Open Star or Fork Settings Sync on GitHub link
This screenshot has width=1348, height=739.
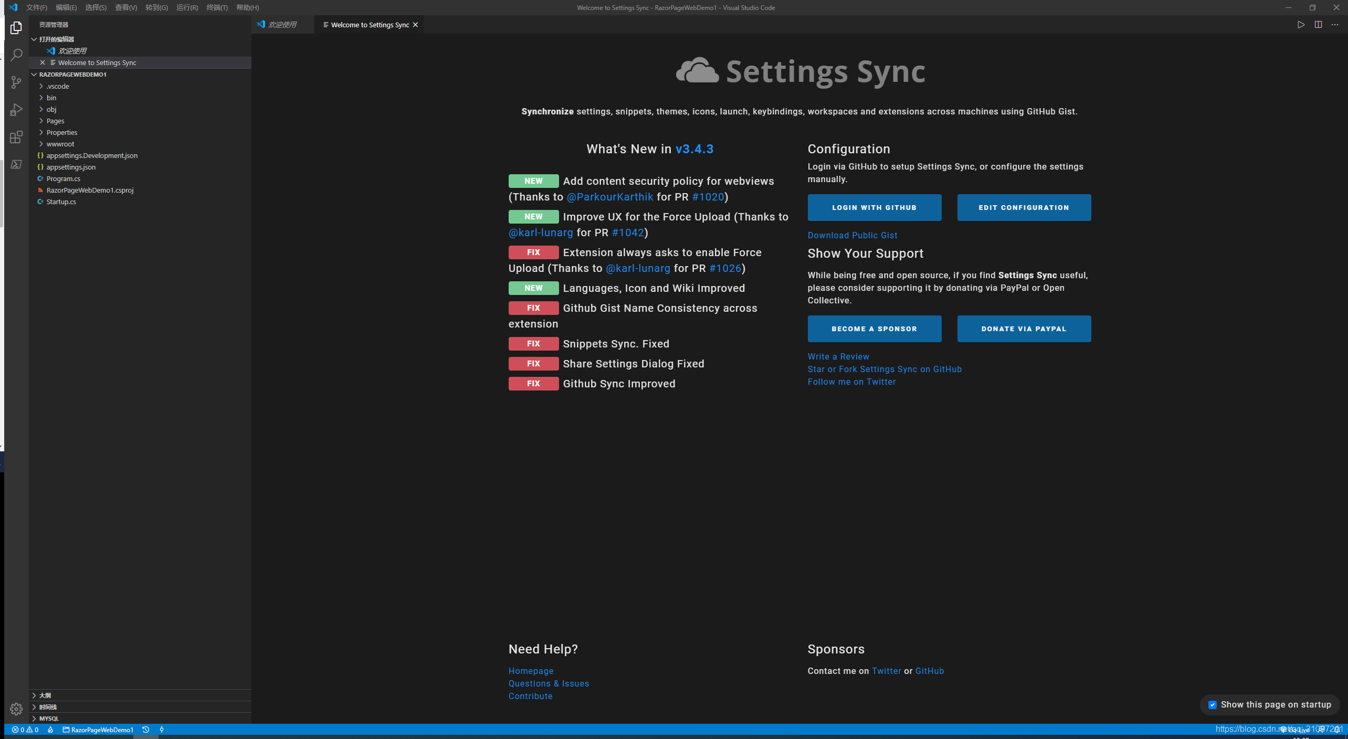tap(884, 369)
